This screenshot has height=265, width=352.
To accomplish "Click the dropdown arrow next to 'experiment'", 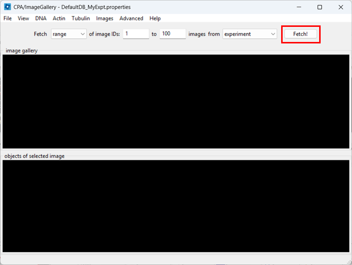I will point(273,34).
